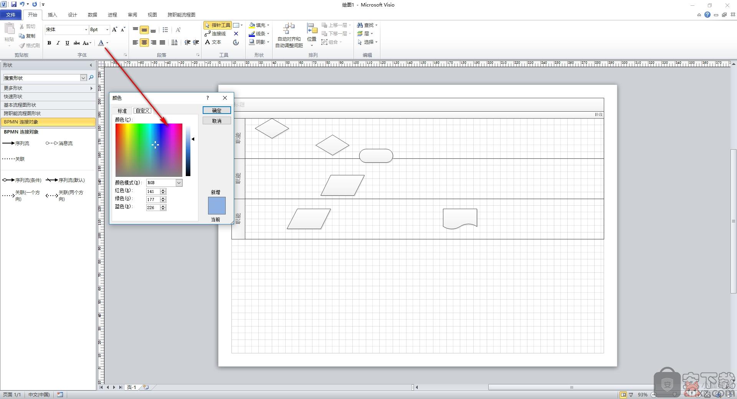Open the 基本流程图形状 stencil
The image size is (737, 399).
pyautogui.click(x=48, y=105)
